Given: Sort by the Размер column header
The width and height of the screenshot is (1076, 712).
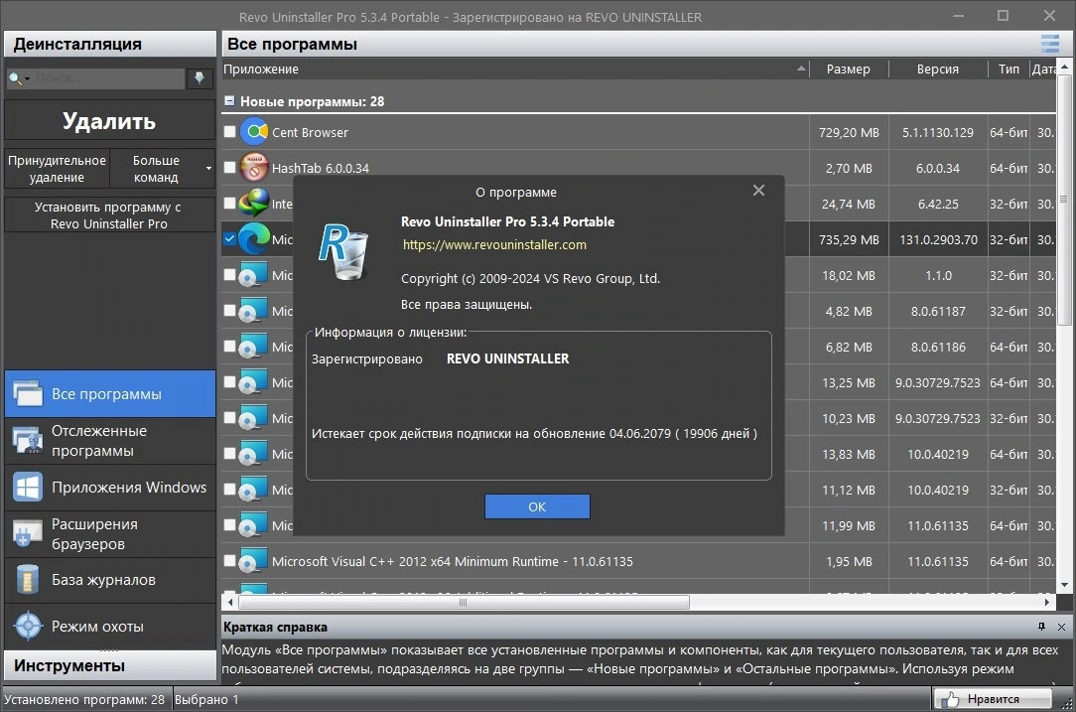Looking at the screenshot, I should (x=848, y=69).
